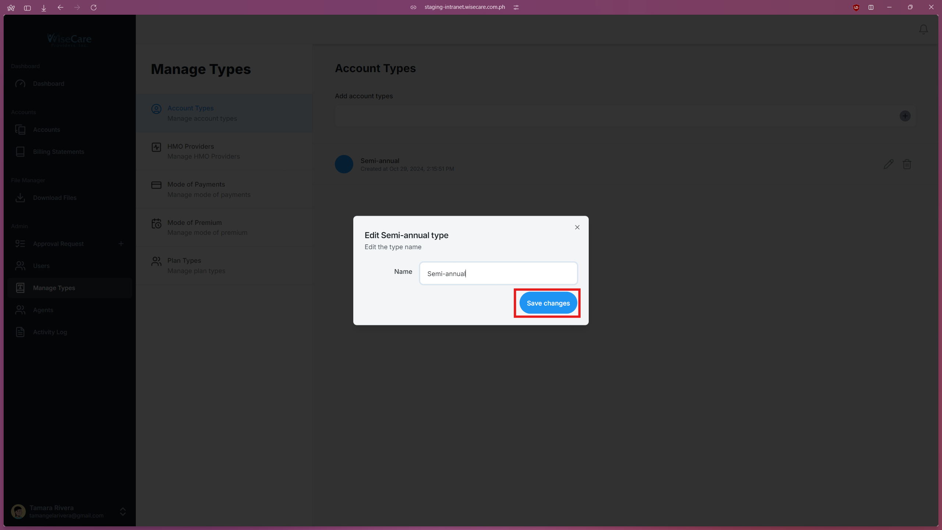Open browser settings adjuster in address bar

[516, 7]
